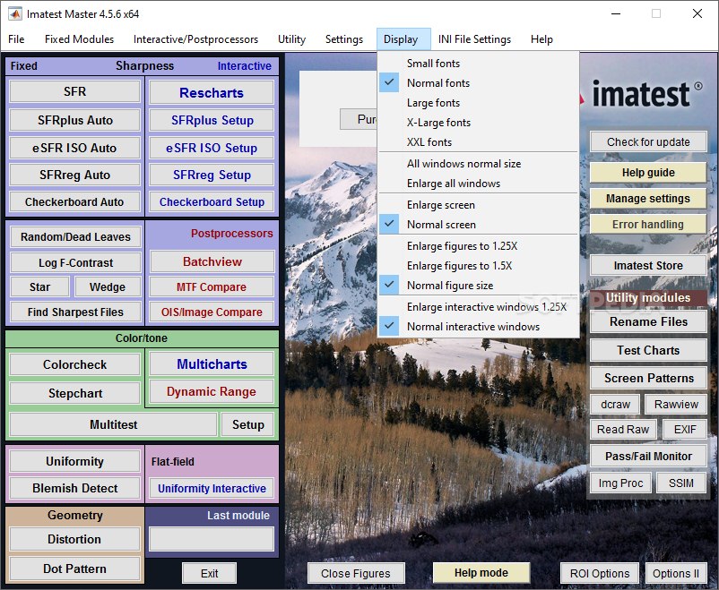Enable Enlarge screen option
This screenshot has width=719, height=590.
point(478,205)
